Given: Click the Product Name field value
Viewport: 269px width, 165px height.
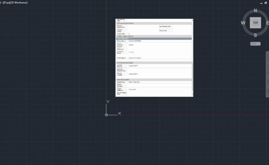Looking at the screenshot, I should (x=135, y=41).
